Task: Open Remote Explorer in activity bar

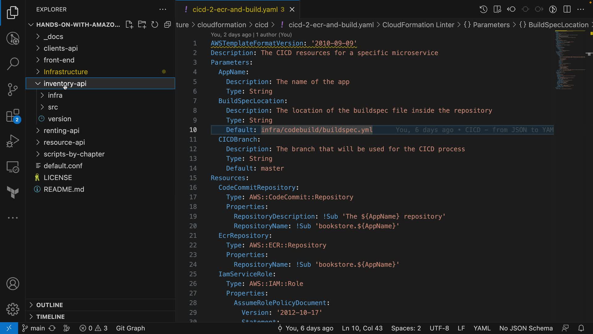Action: pos(13,167)
